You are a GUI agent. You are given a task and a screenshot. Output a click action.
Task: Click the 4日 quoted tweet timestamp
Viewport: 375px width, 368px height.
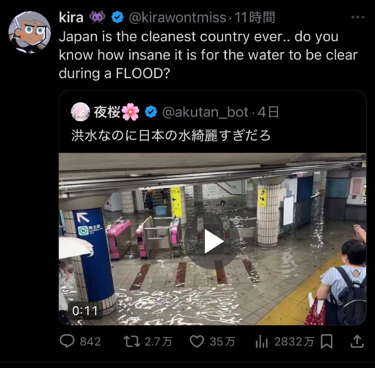tap(268, 112)
